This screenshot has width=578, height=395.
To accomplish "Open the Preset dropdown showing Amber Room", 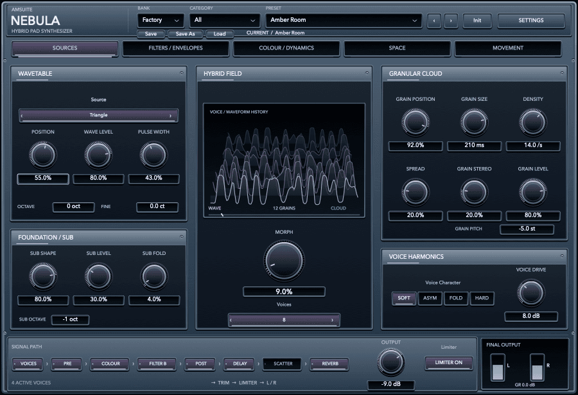I will tap(344, 21).
